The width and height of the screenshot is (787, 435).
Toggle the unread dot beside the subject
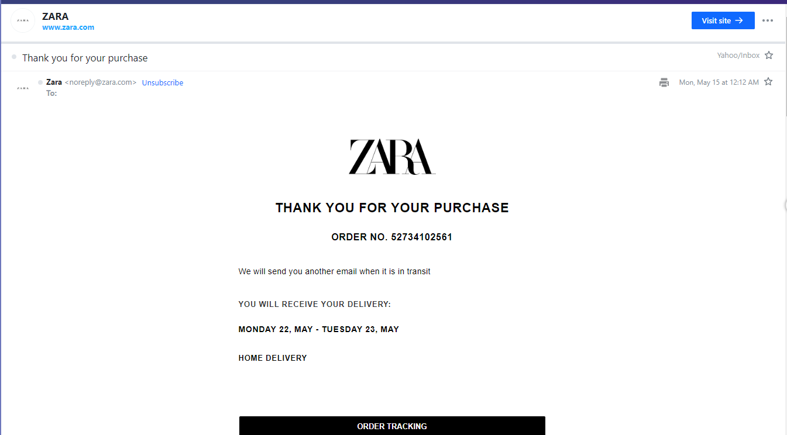(14, 57)
